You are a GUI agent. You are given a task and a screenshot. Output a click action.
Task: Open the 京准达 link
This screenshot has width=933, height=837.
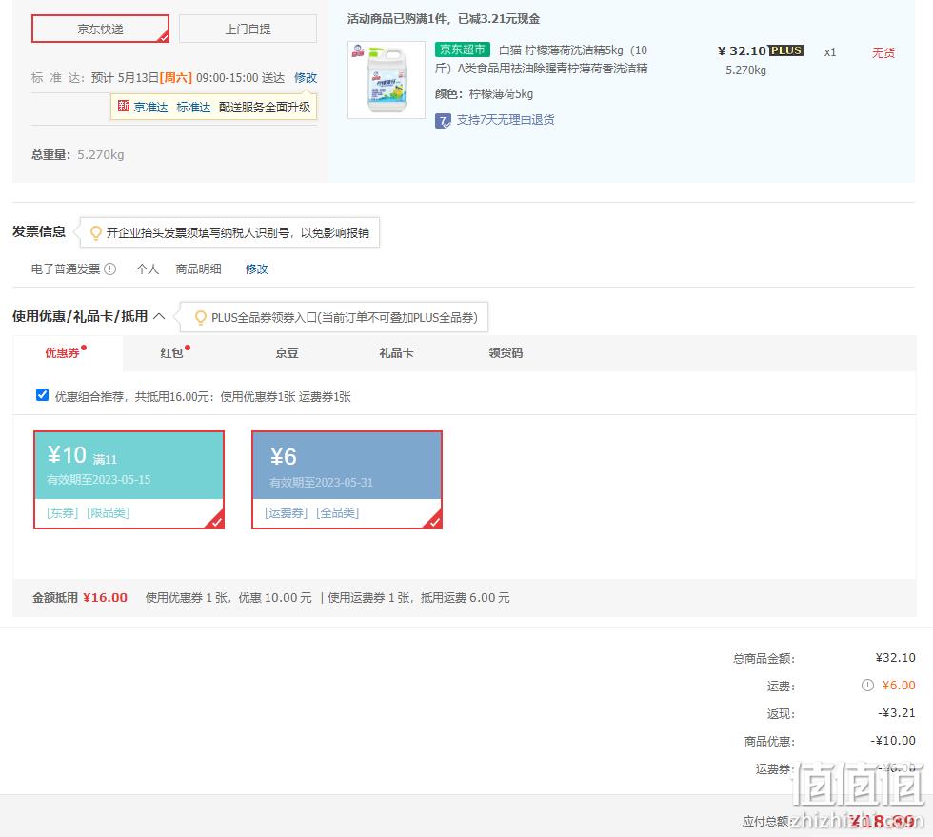point(150,108)
